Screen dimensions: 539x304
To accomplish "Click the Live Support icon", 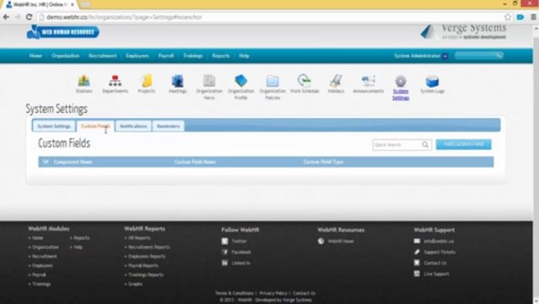I will [417, 274].
